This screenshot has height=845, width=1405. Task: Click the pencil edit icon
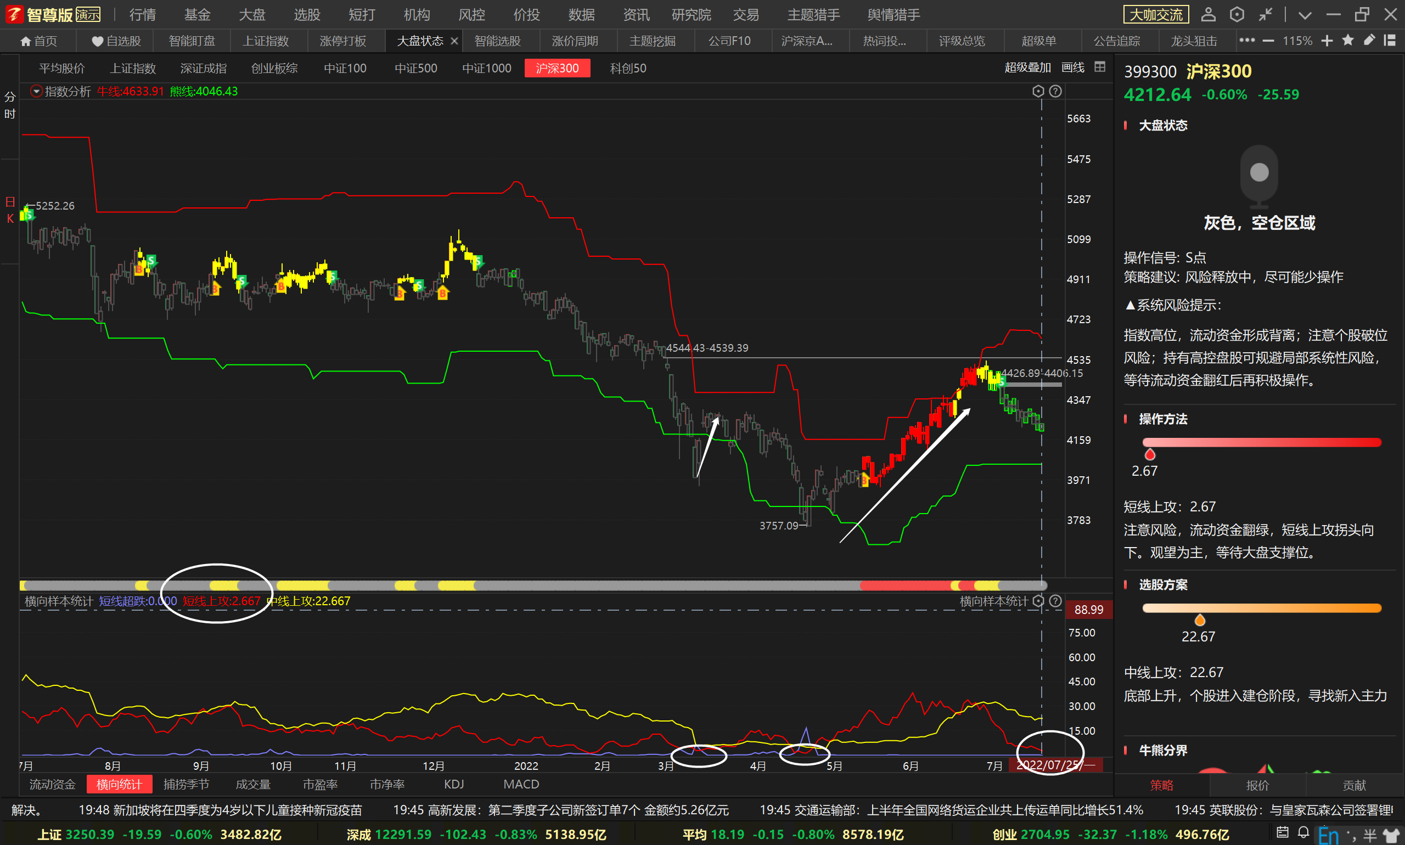(x=1369, y=41)
